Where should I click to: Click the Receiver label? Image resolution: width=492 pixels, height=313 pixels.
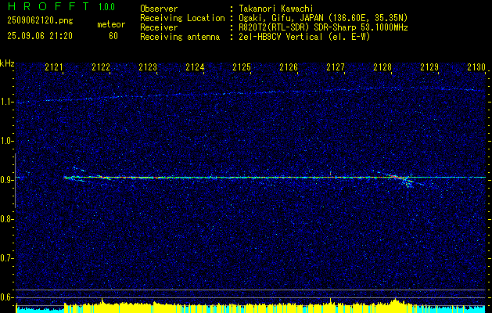(159, 27)
